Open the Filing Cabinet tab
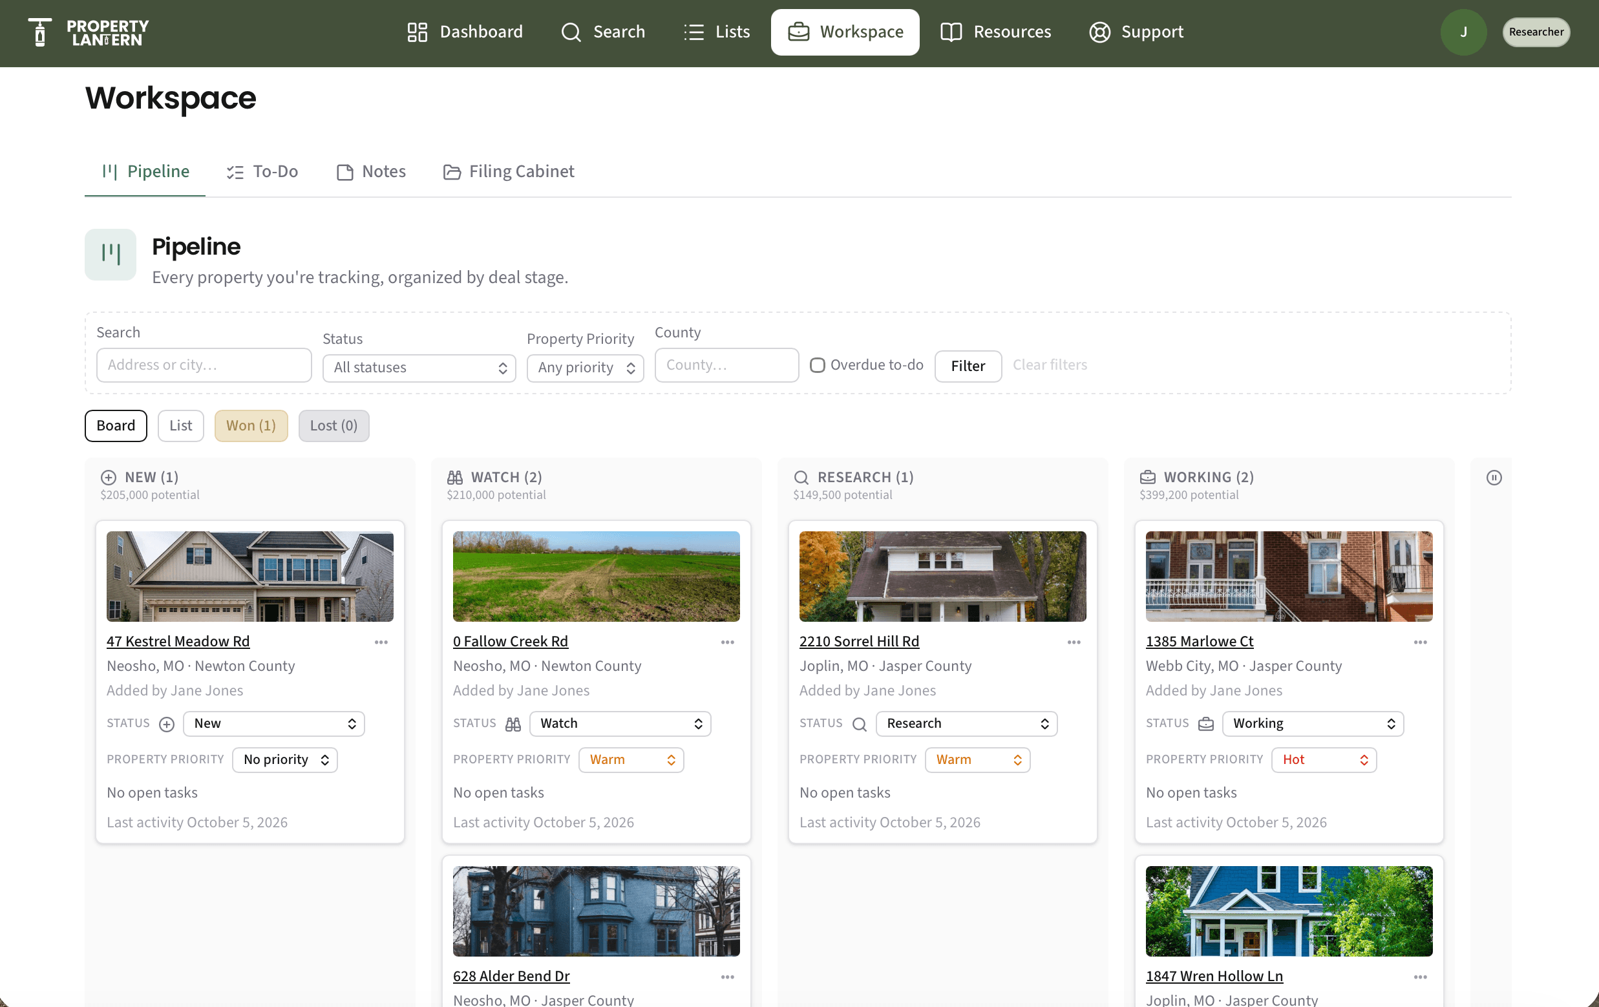This screenshot has height=1007, width=1599. [509, 171]
